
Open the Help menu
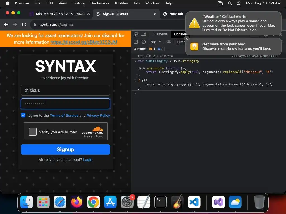pos(168,3)
